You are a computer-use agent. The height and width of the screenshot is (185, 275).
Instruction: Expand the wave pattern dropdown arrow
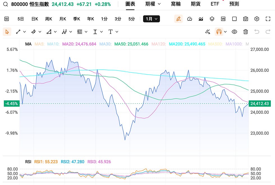71,32
